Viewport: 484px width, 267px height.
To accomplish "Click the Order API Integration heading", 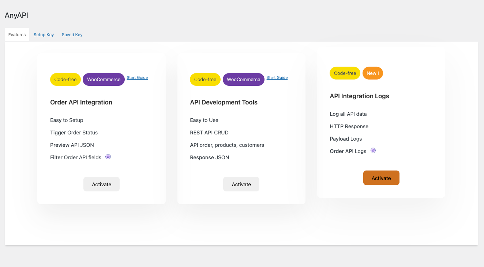I will click(81, 102).
